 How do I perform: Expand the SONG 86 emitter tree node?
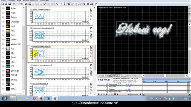[3, 71]
